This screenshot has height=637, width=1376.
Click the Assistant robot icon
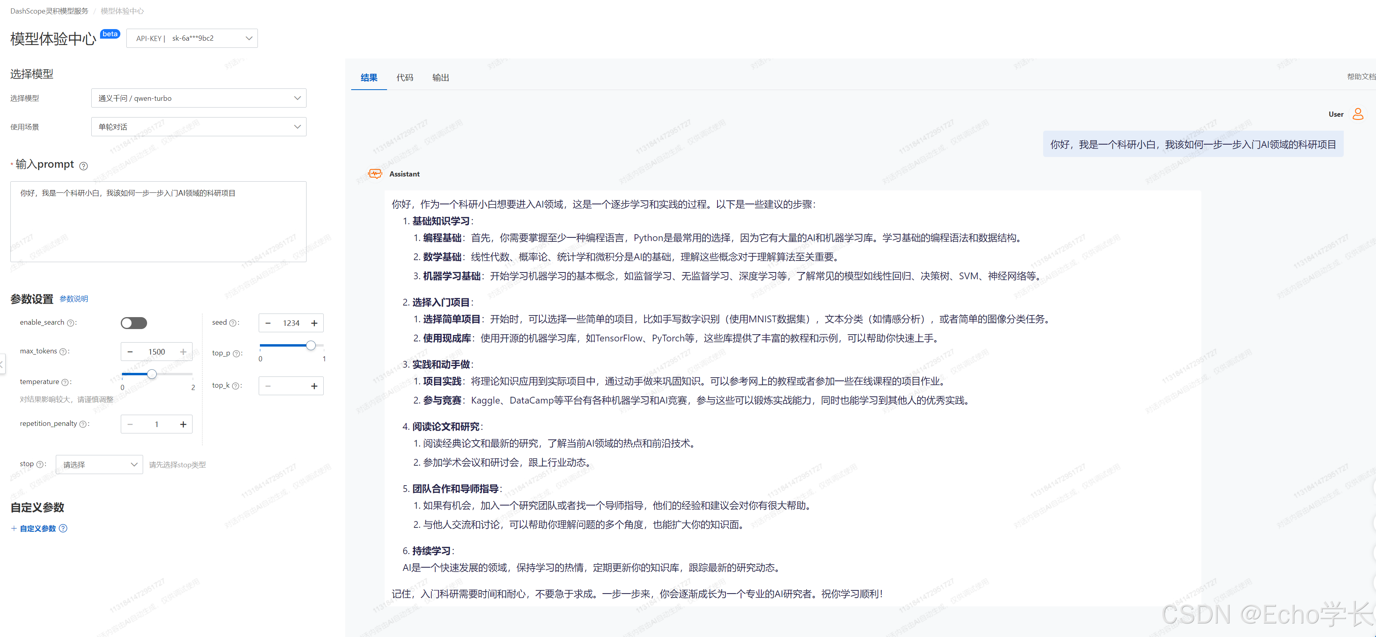pos(375,174)
